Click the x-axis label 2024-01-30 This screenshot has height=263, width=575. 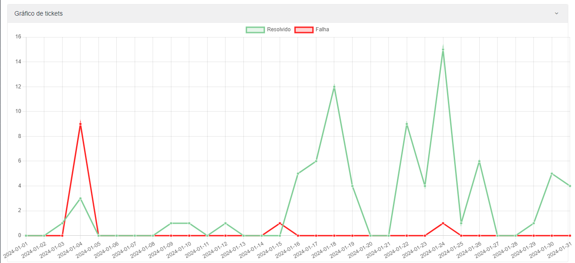point(542,249)
